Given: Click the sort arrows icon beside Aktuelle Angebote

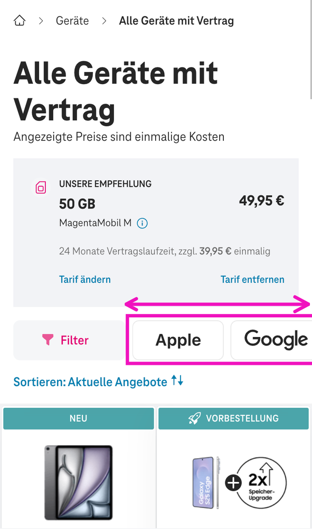Looking at the screenshot, I should click(177, 380).
